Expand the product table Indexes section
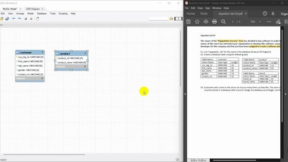This screenshot has height=162, width=288. (x=85, y=67)
